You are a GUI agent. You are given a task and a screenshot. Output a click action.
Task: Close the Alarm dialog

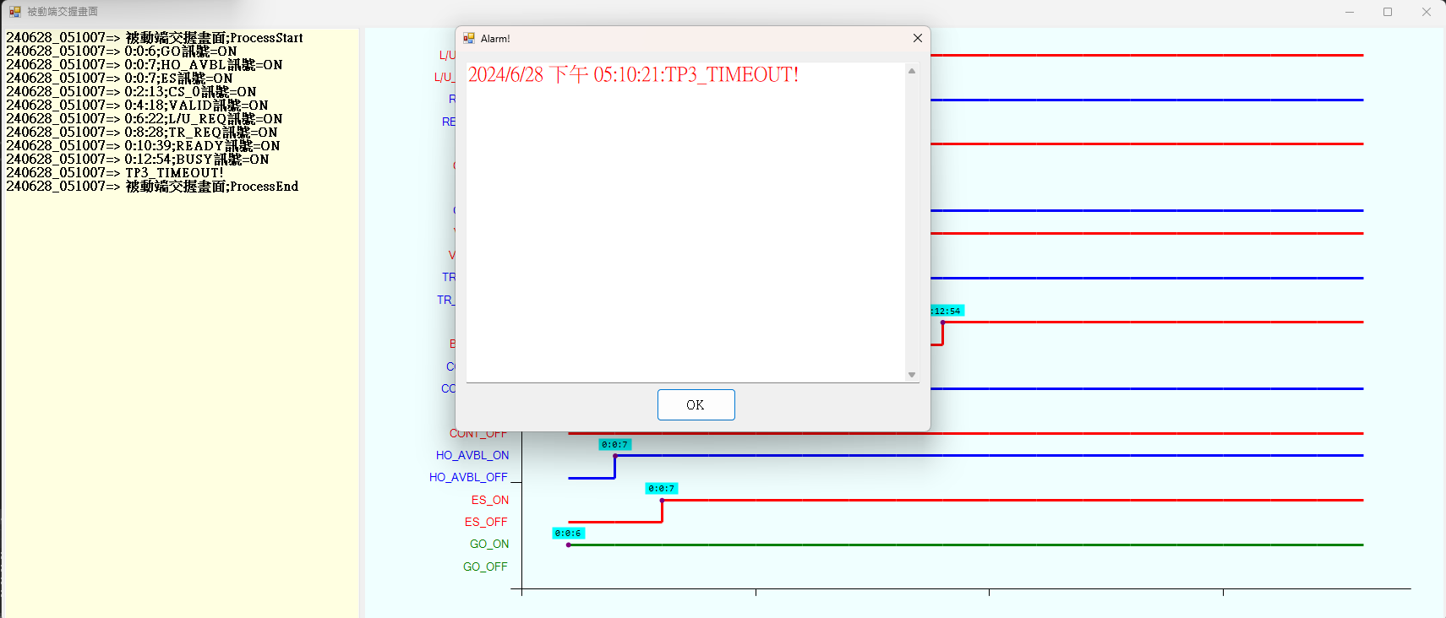click(x=918, y=38)
